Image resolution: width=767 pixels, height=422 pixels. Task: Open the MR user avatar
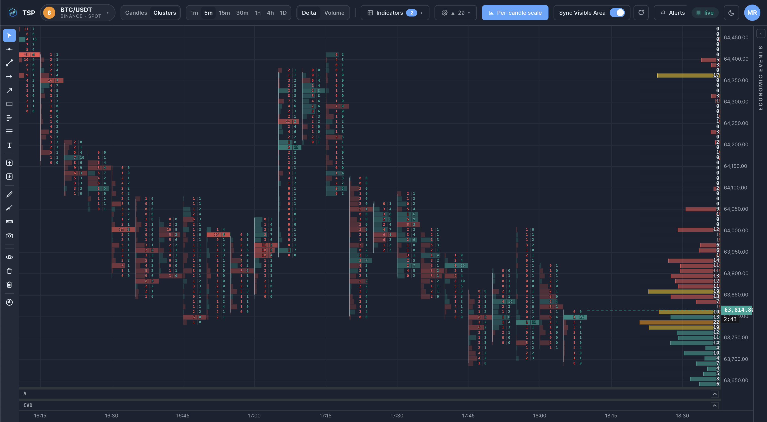coord(752,13)
